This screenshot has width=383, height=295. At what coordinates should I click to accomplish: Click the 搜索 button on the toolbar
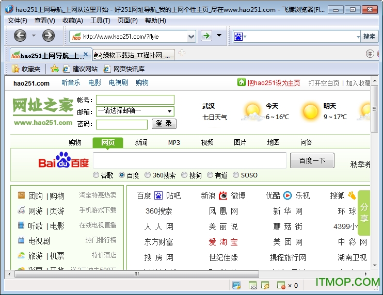pos(369,37)
